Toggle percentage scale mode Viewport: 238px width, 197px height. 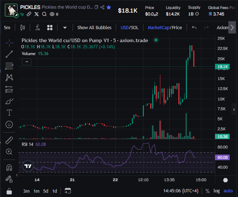(207, 191)
